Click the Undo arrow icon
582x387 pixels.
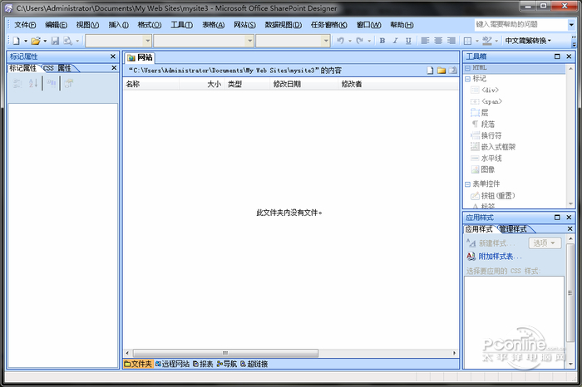(340, 41)
